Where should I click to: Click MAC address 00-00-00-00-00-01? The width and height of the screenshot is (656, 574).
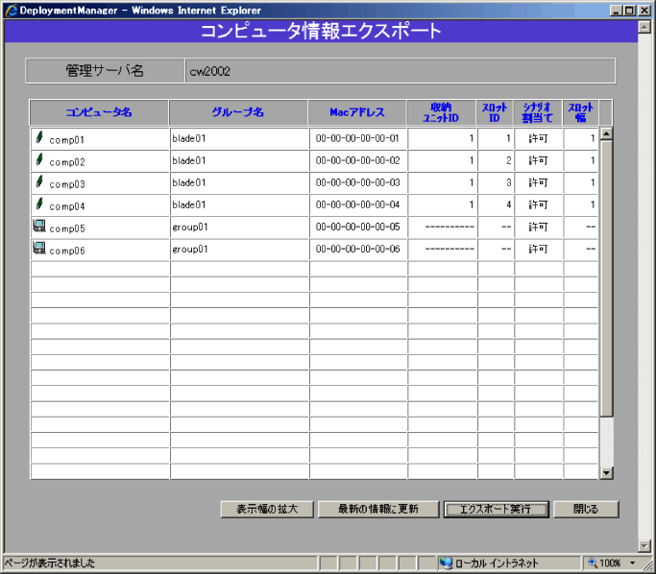pyautogui.click(x=357, y=138)
